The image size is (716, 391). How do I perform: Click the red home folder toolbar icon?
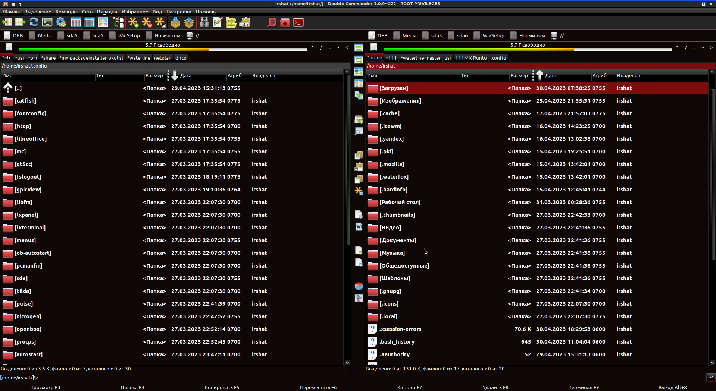(285, 22)
